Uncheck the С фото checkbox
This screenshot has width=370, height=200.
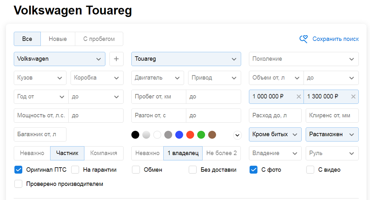pyautogui.click(x=253, y=170)
